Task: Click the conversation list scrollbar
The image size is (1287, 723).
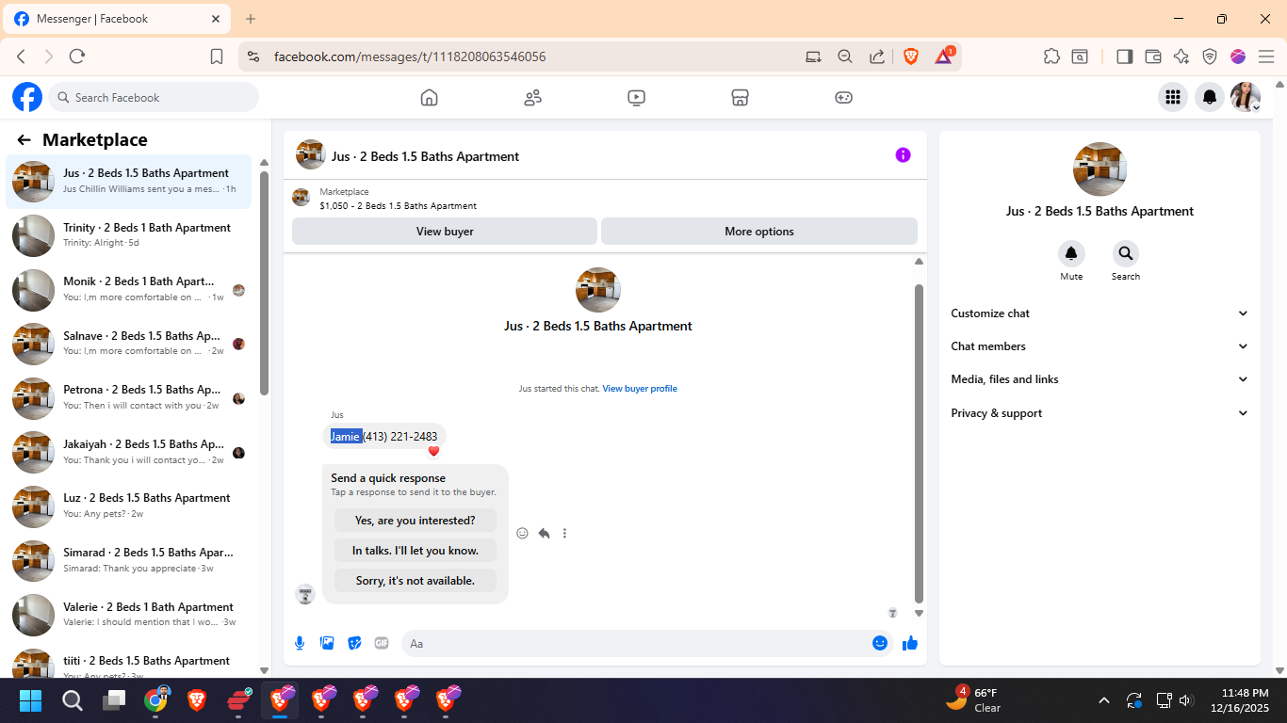Action: coord(264,282)
